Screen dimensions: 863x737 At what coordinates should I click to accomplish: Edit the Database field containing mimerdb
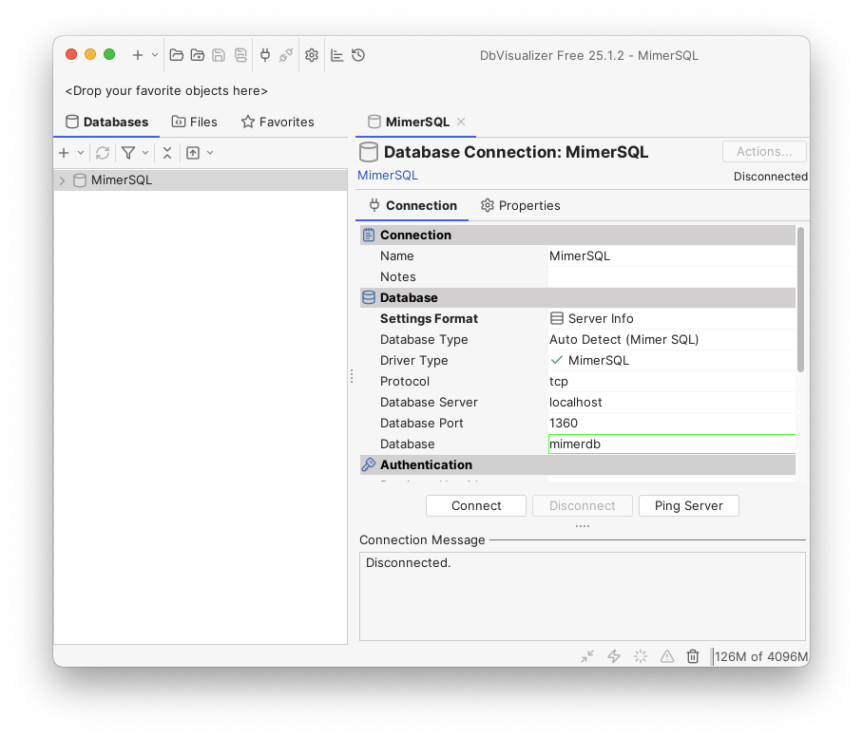(672, 444)
